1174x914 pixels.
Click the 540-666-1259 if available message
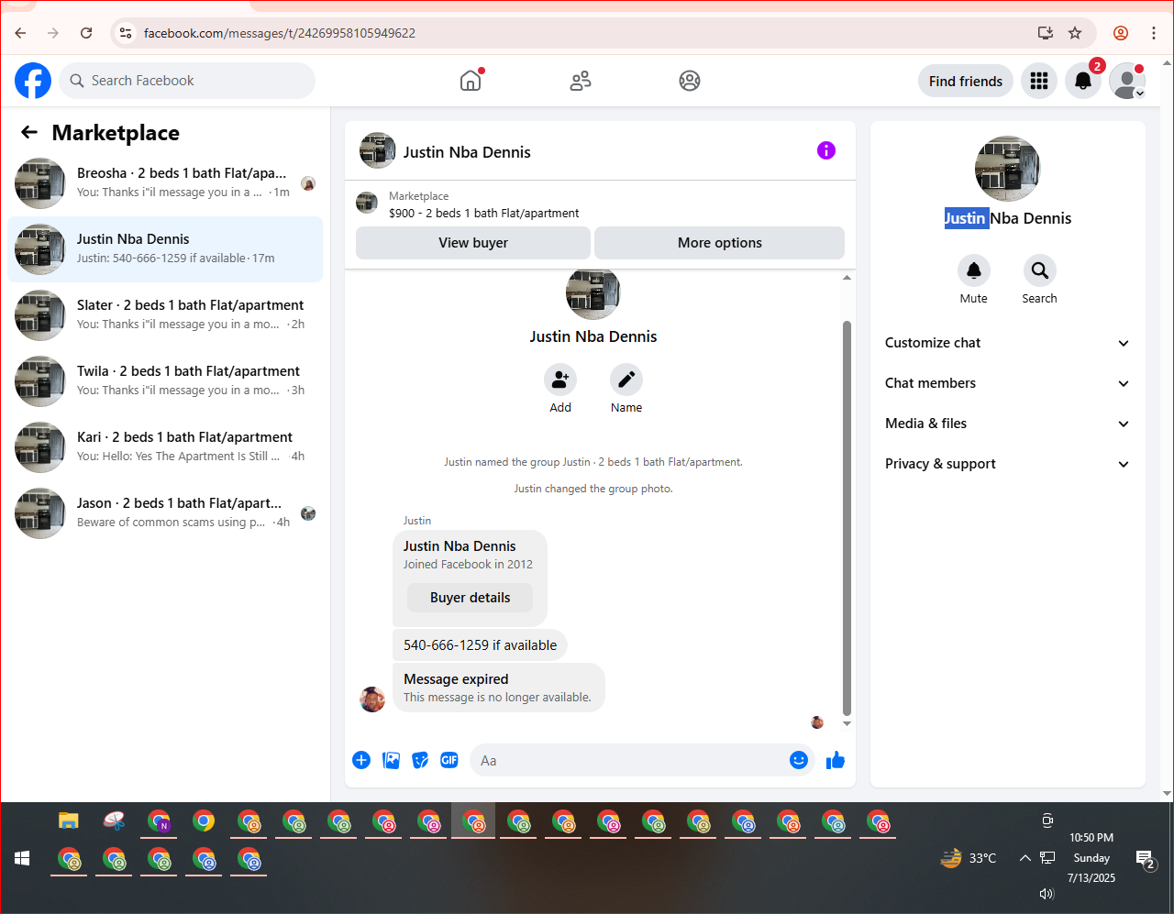tap(480, 645)
